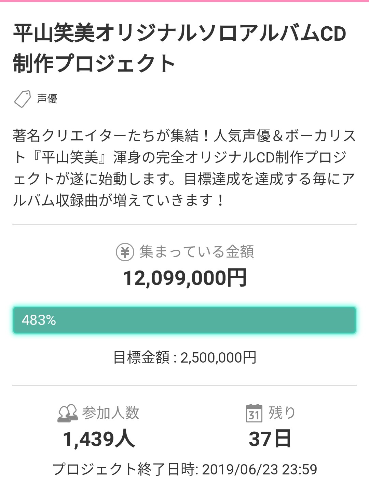Click the tag icon beside 声優
Screen dimensions: 369x484
coord(23,99)
